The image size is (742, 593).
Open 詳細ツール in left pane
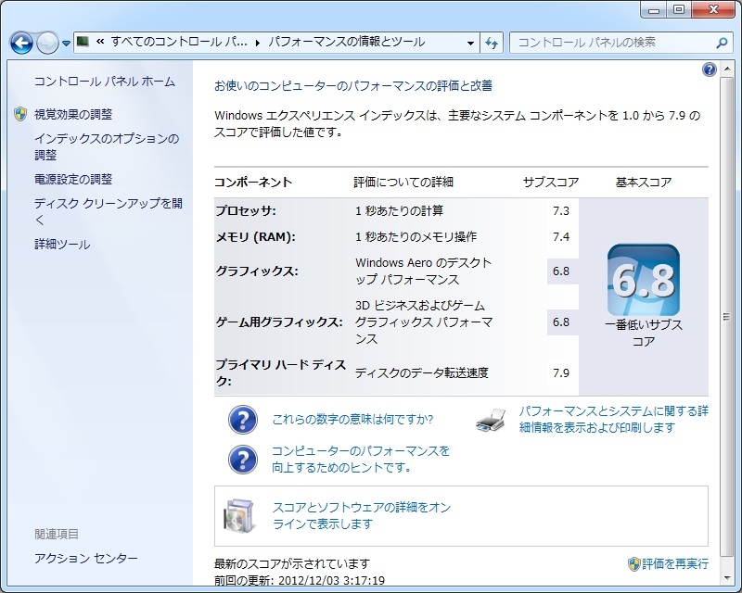62,245
